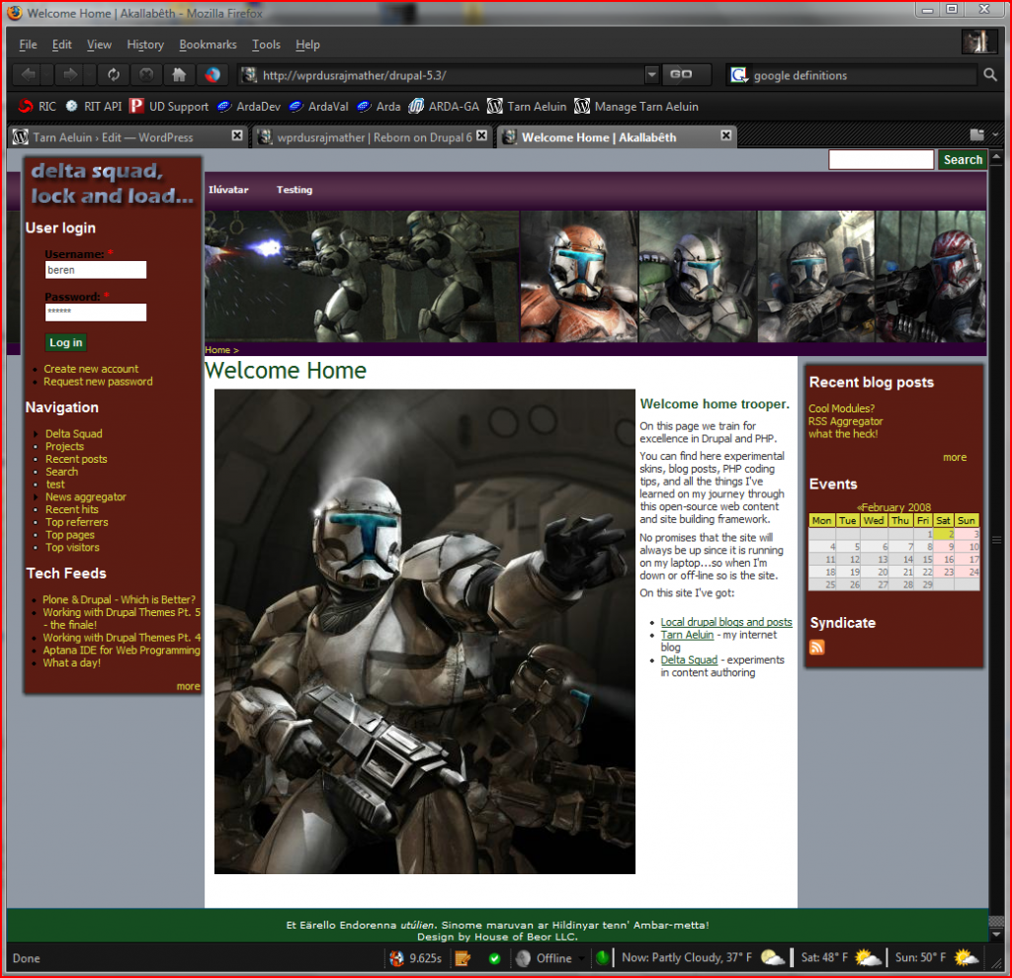Expand the Offline menu arrow

click(x=583, y=957)
